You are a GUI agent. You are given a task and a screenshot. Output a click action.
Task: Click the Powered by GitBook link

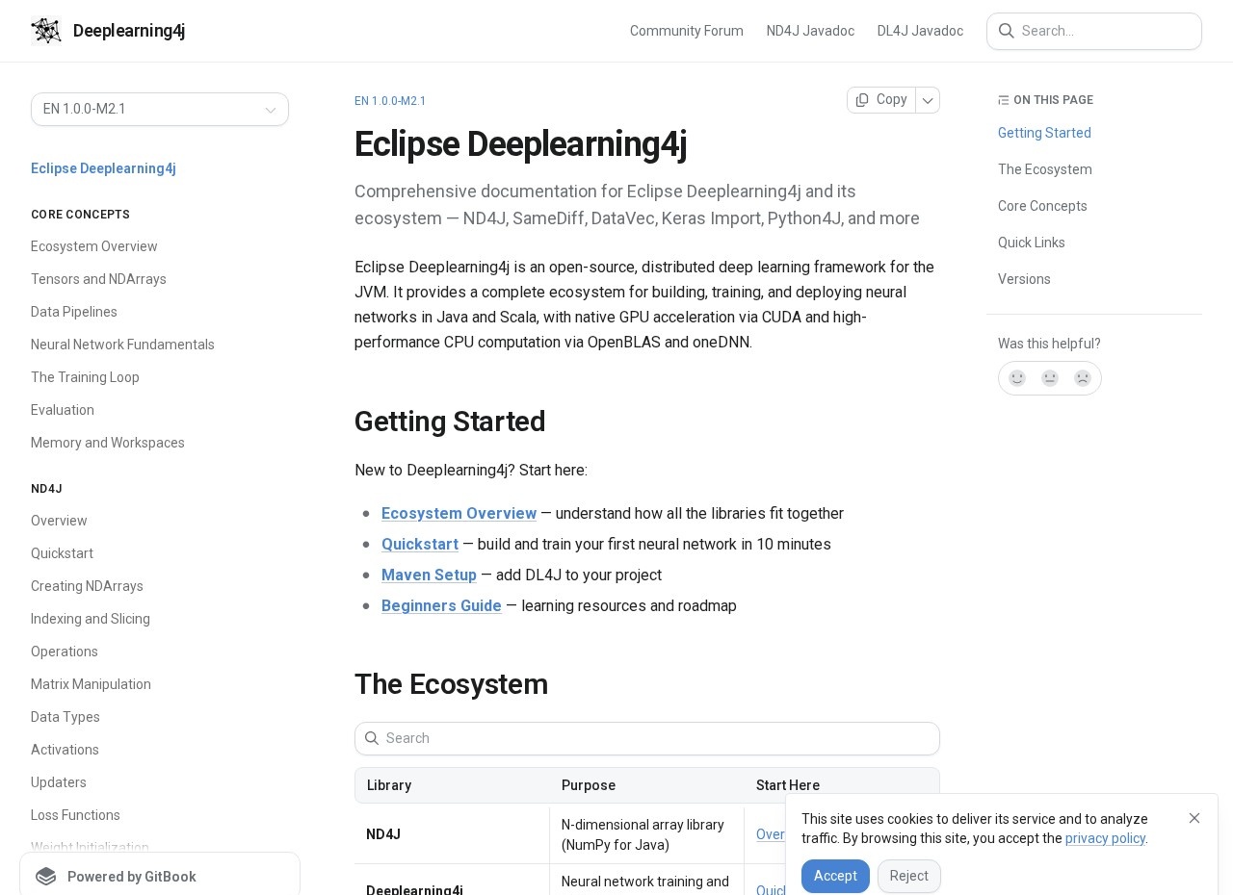coord(160,877)
